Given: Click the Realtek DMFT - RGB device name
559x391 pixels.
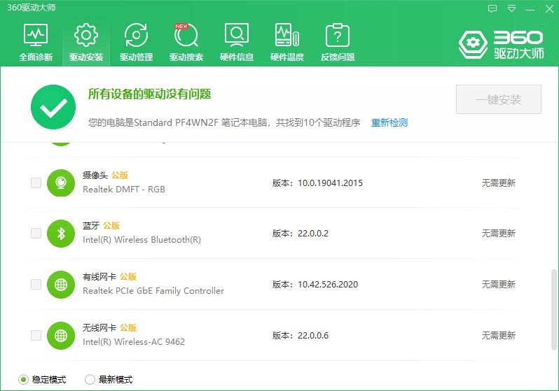Looking at the screenshot, I should tap(124, 189).
